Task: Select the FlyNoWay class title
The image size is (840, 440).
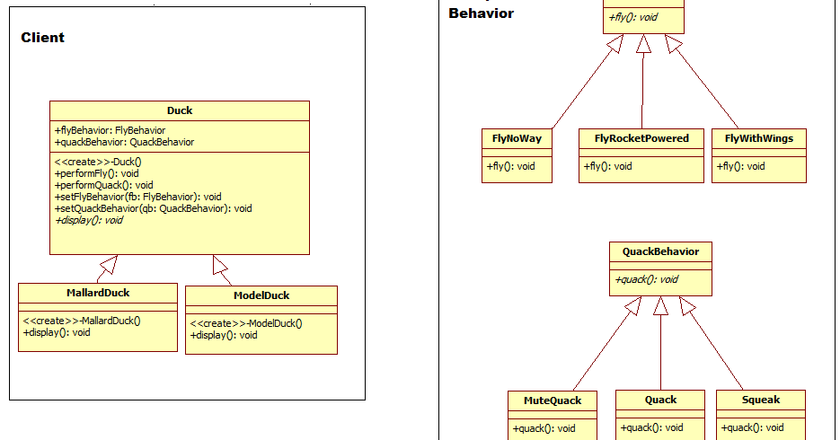Action: pyautogui.click(x=517, y=138)
